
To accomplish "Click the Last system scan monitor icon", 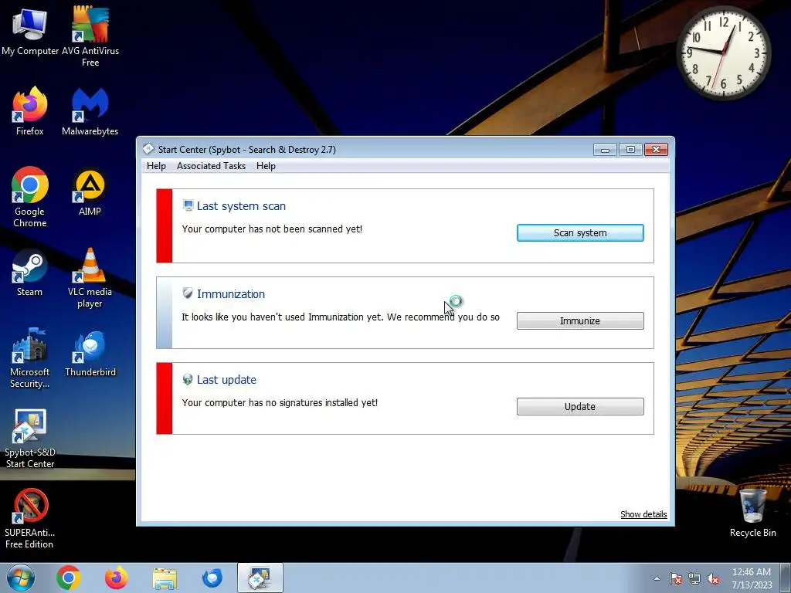I will click(188, 205).
